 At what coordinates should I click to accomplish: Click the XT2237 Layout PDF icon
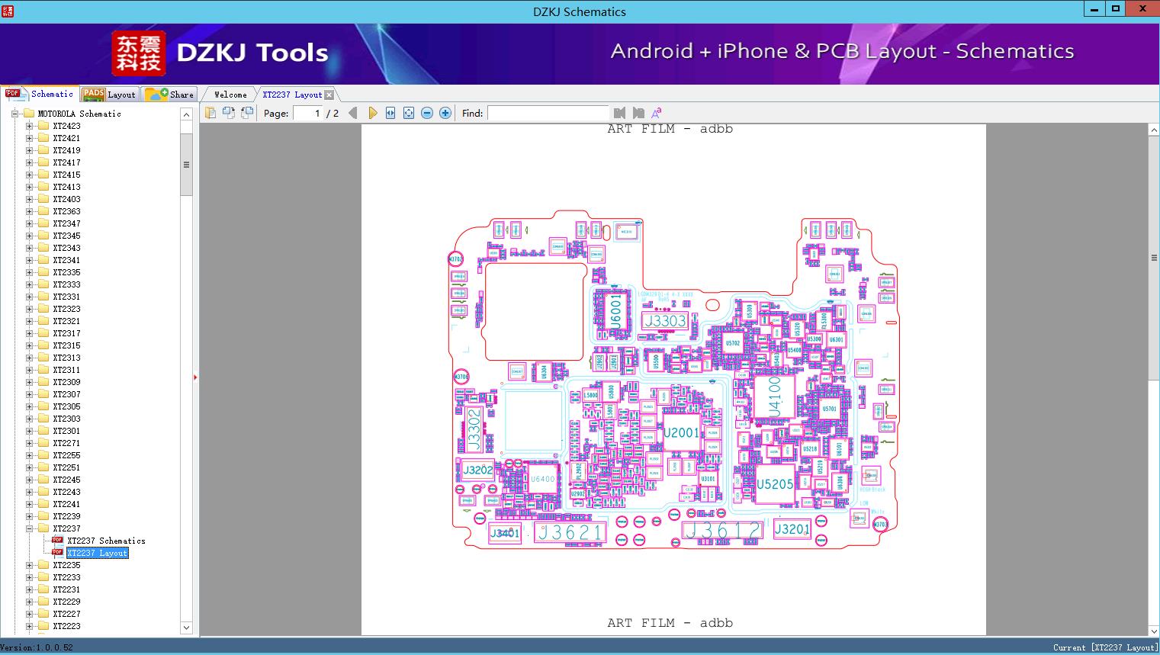tap(57, 553)
